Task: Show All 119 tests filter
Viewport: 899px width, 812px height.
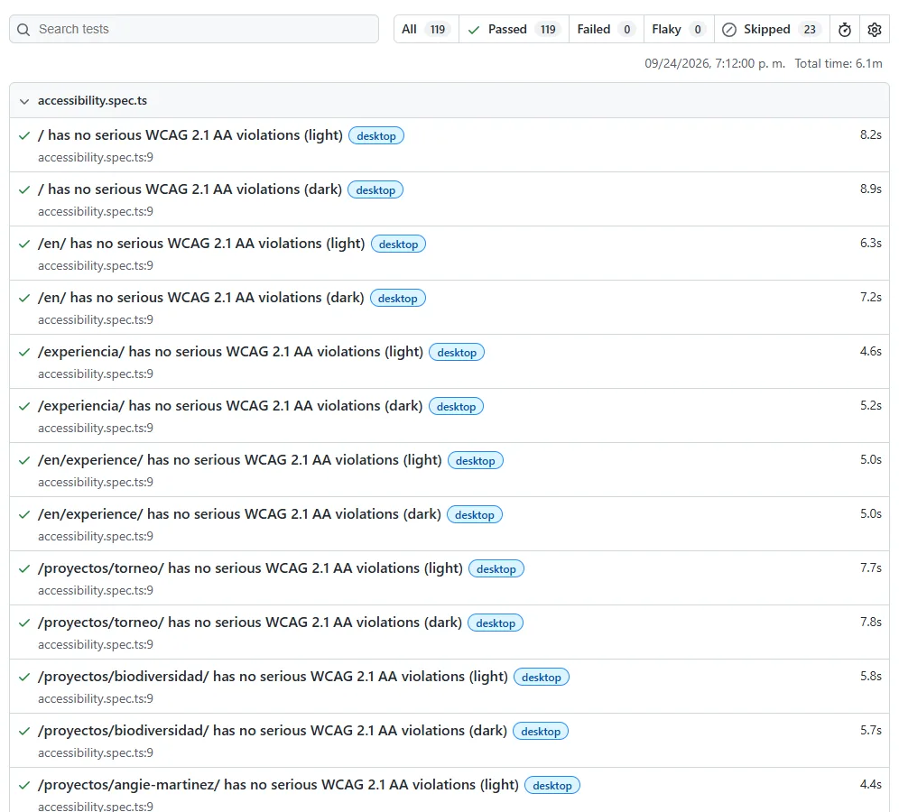Action: [x=426, y=29]
